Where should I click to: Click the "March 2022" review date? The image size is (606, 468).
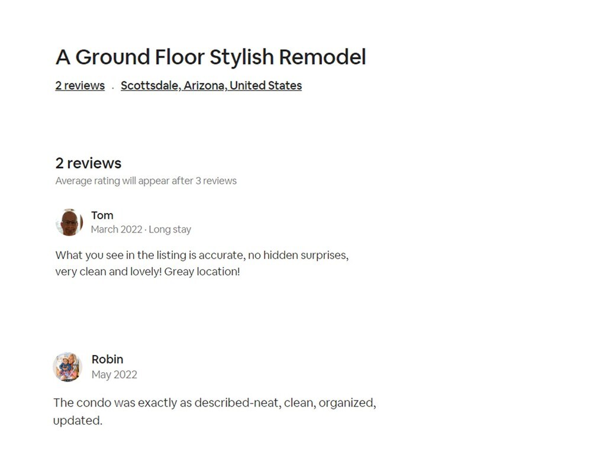coord(117,230)
